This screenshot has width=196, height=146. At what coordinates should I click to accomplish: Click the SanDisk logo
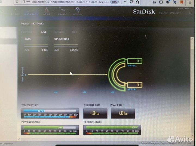tap(144, 12)
